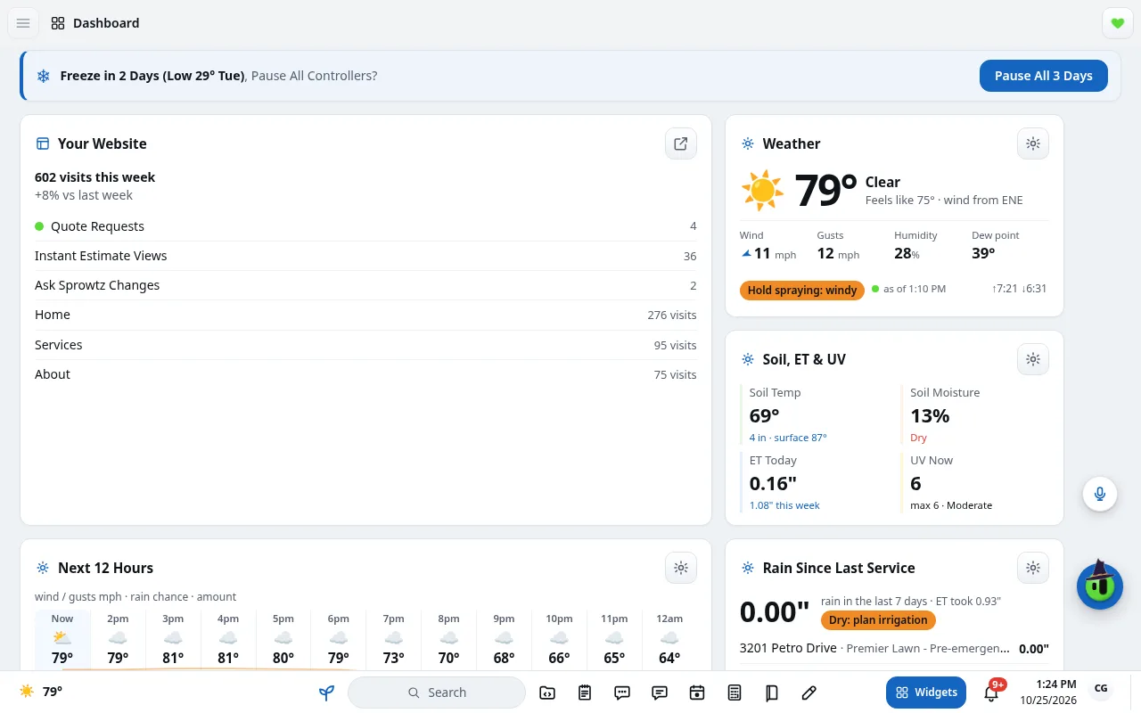The height and width of the screenshot is (713, 1141).
Task: Click the Soil Temp 69° tile
Action: pos(816,414)
